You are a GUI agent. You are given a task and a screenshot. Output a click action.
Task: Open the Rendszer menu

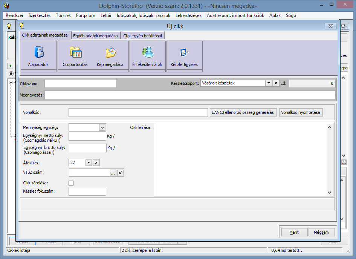(x=15, y=15)
